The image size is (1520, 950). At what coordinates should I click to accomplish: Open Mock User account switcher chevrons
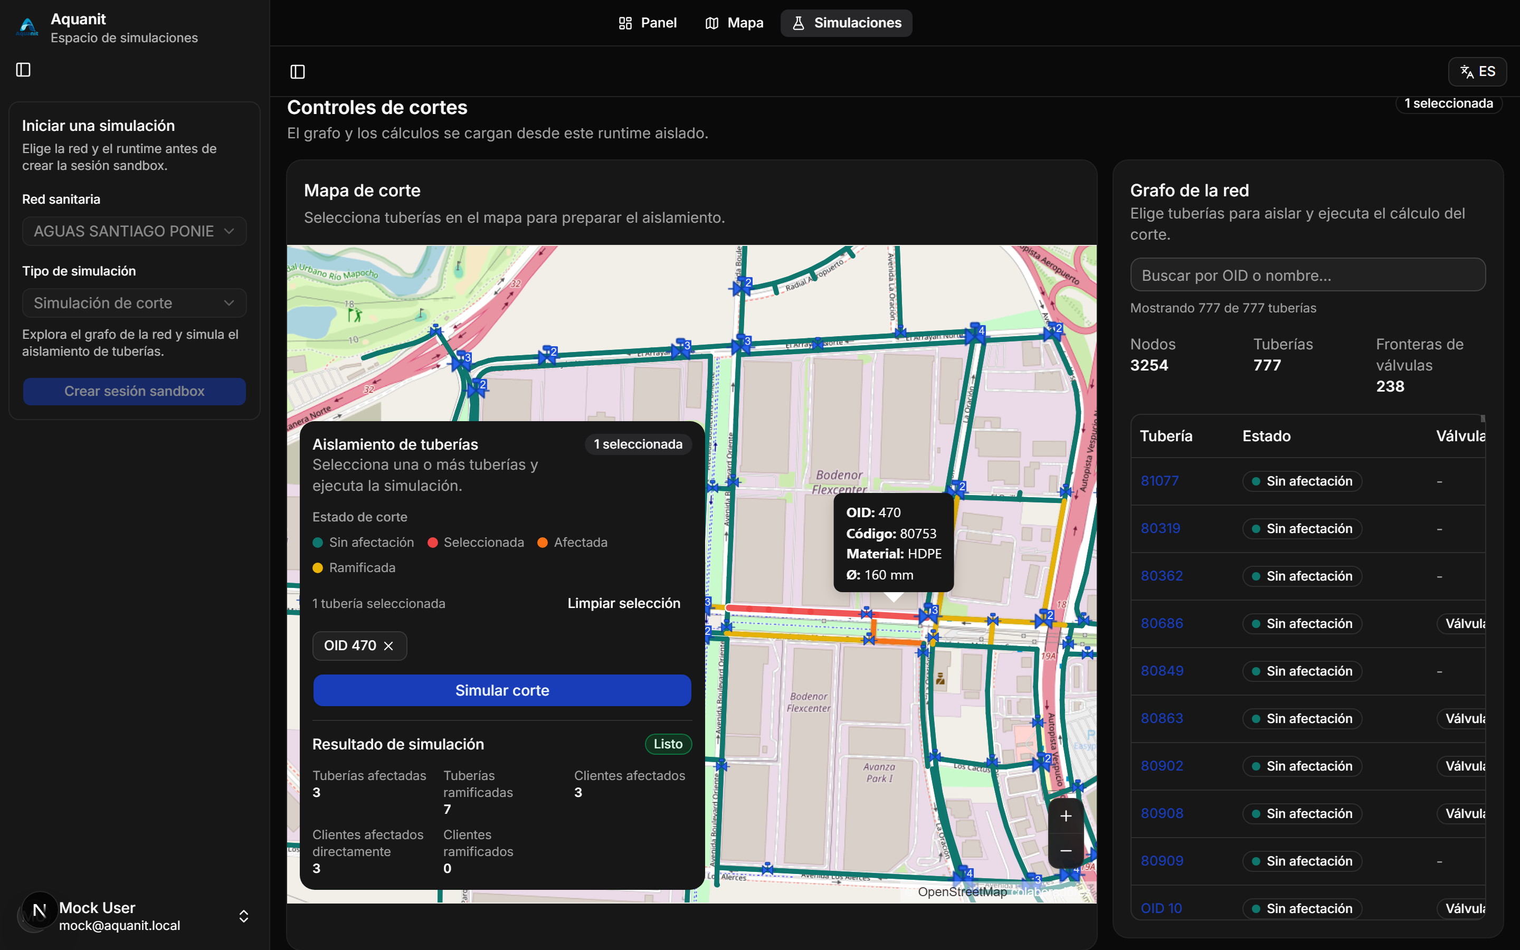coord(244,916)
